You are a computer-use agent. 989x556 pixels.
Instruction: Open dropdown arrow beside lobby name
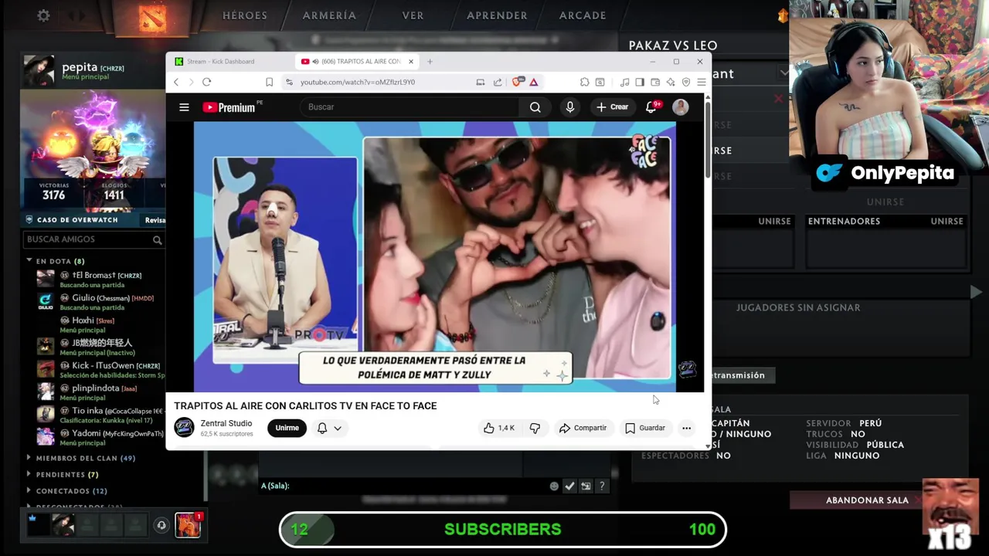pyautogui.click(x=783, y=73)
